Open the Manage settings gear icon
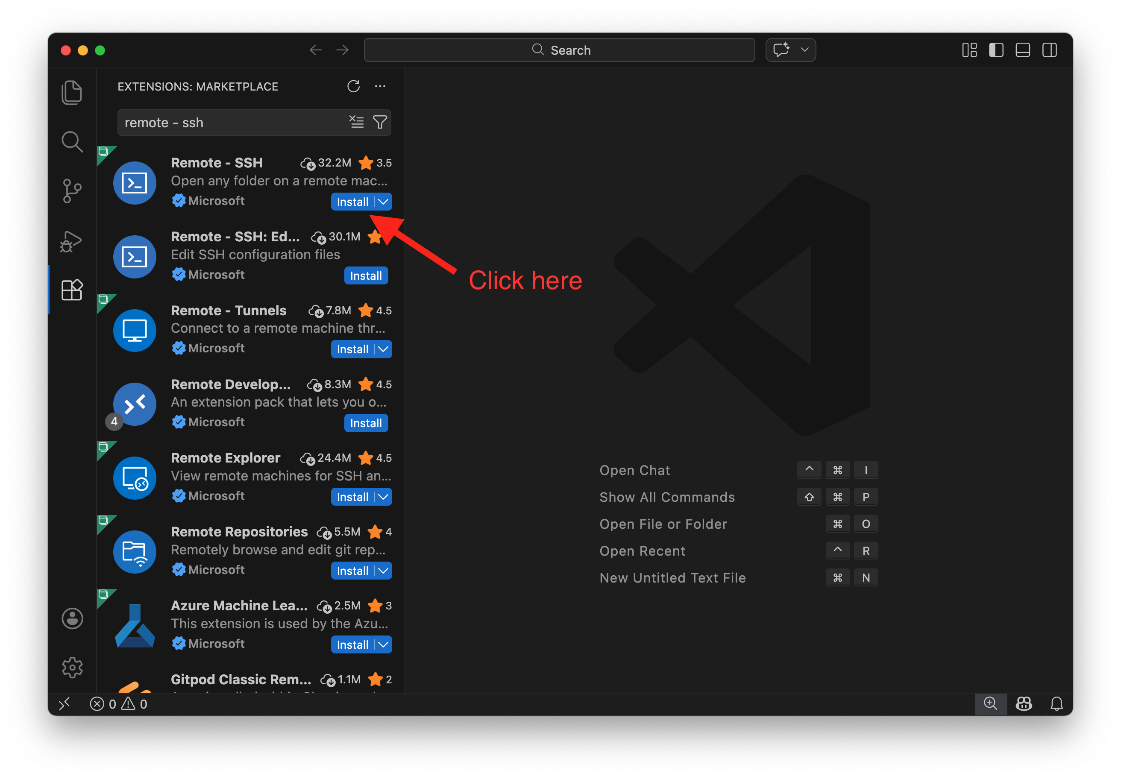Image resolution: width=1121 pixels, height=779 pixels. [72, 668]
